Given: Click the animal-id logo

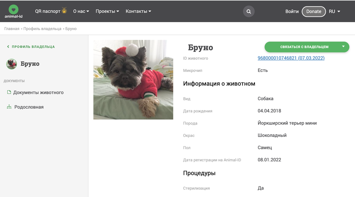Looking at the screenshot, I should click(x=14, y=12).
